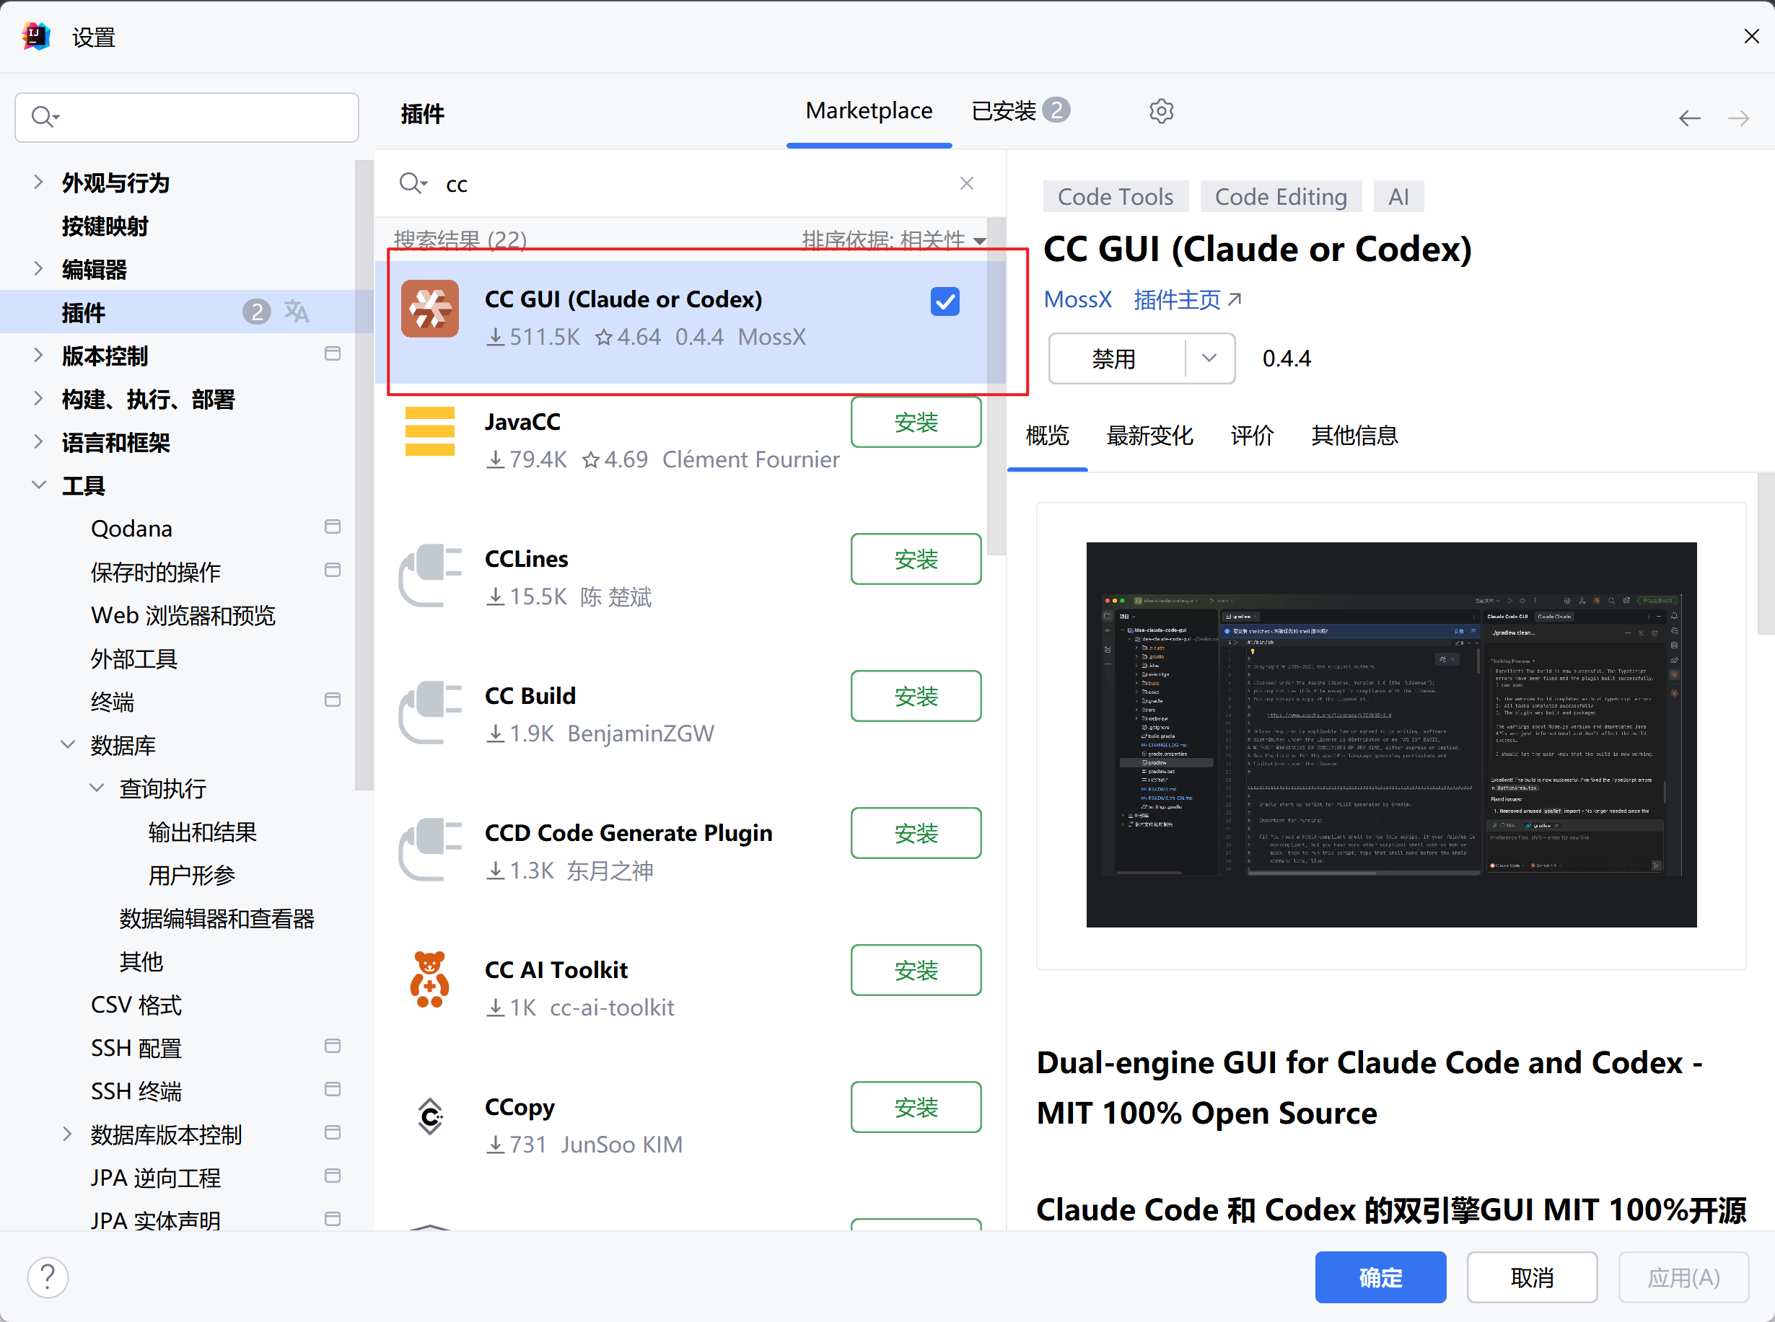Open the 评价 tab
This screenshot has height=1322, width=1775.
(1252, 436)
